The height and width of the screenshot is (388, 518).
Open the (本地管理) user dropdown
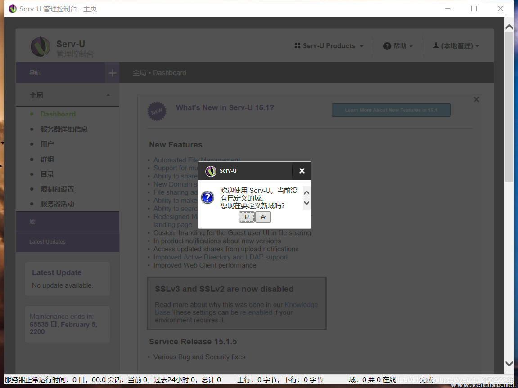click(456, 46)
